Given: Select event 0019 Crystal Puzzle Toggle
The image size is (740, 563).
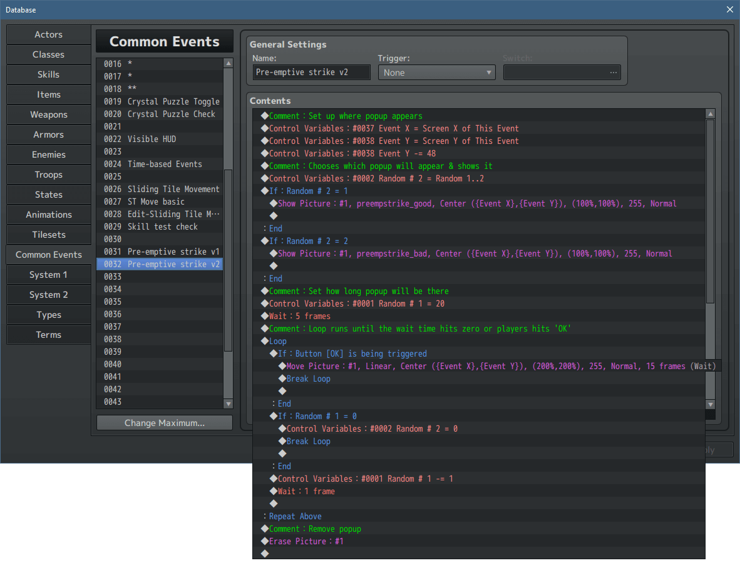Looking at the screenshot, I should [160, 101].
